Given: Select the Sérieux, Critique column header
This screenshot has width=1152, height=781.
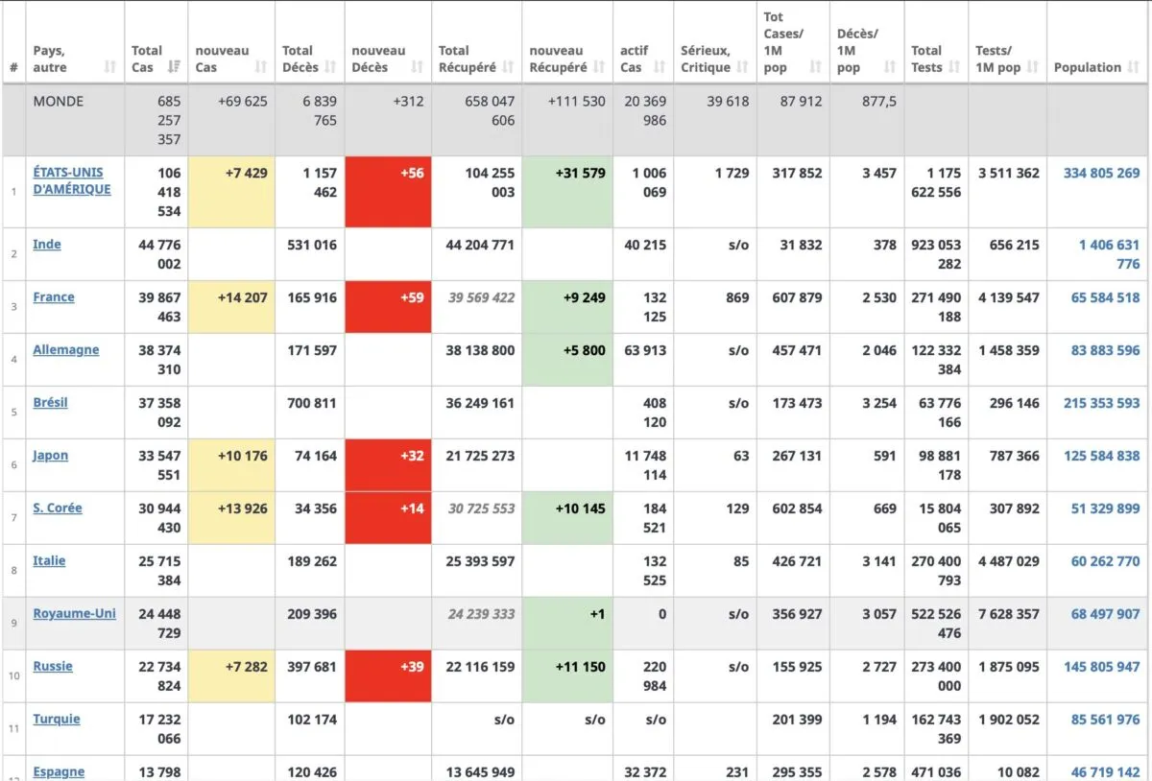Looking at the screenshot, I should [706, 59].
